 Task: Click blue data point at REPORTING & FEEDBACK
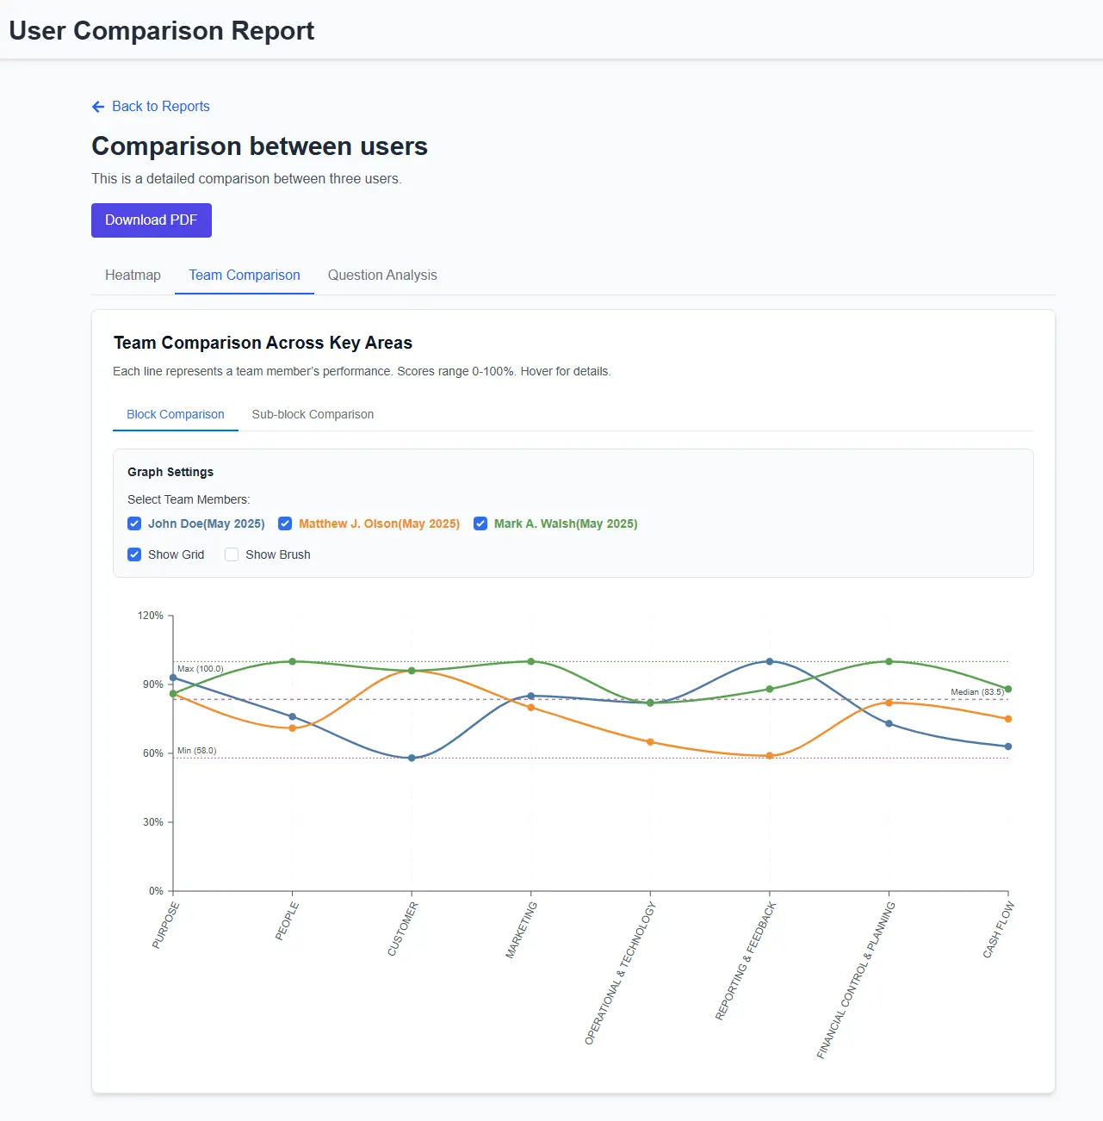[770, 661]
